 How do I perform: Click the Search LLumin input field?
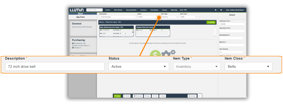(x=94, y=10)
